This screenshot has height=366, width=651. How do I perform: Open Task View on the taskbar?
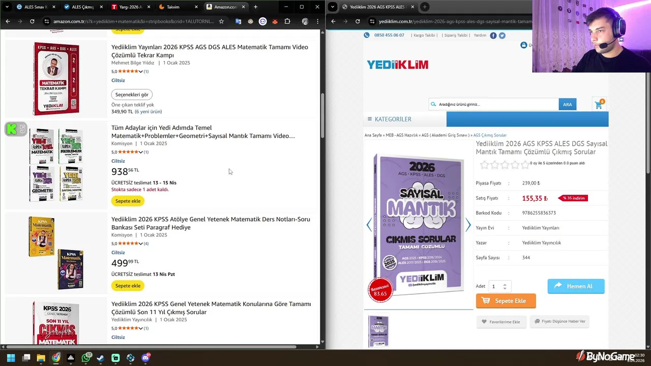tap(26, 358)
